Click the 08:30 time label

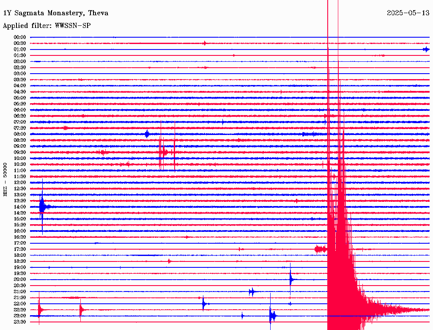pos(20,140)
